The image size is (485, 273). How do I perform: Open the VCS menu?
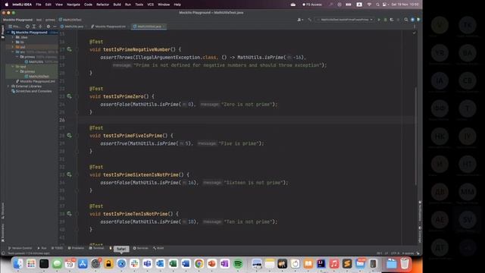pos(150,5)
